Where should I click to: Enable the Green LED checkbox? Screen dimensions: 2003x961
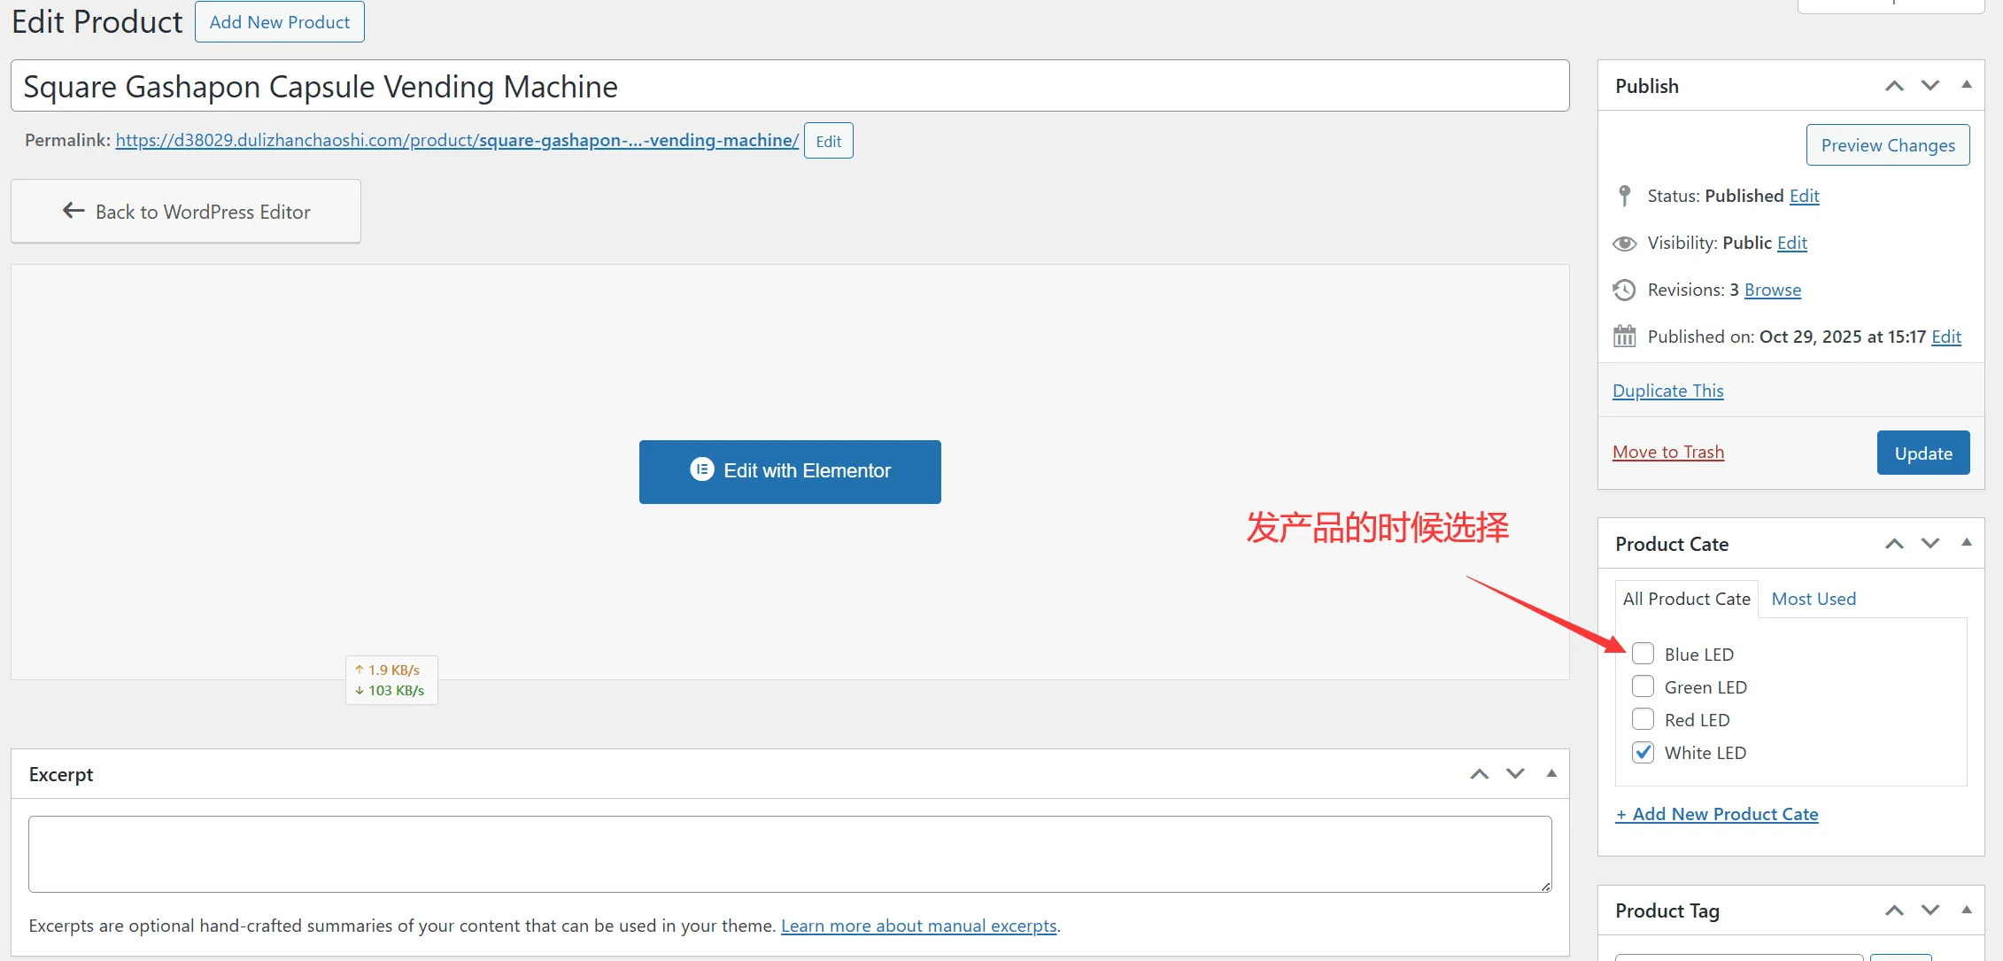(x=1643, y=686)
